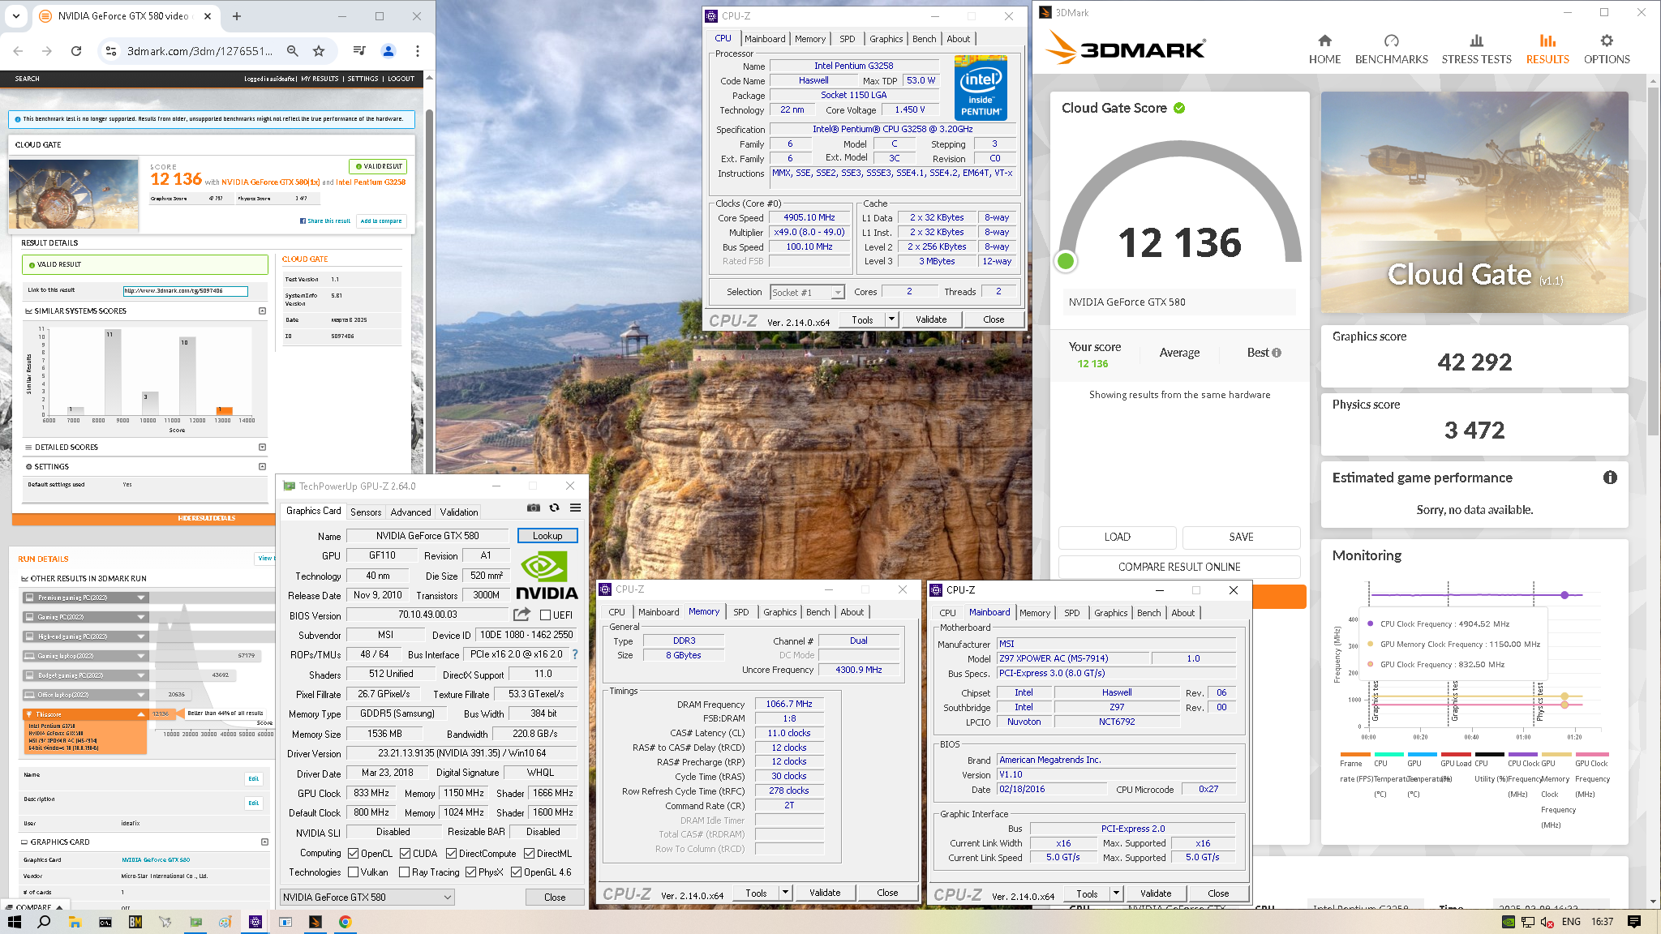Image resolution: width=1661 pixels, height=934 pixels.
Task: Click Add to compare on the result page
Action: pyautogui.click(x=380, y=221)
